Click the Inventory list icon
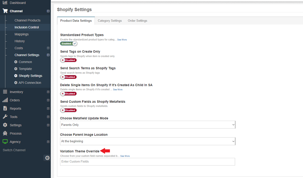 (5, 92)
